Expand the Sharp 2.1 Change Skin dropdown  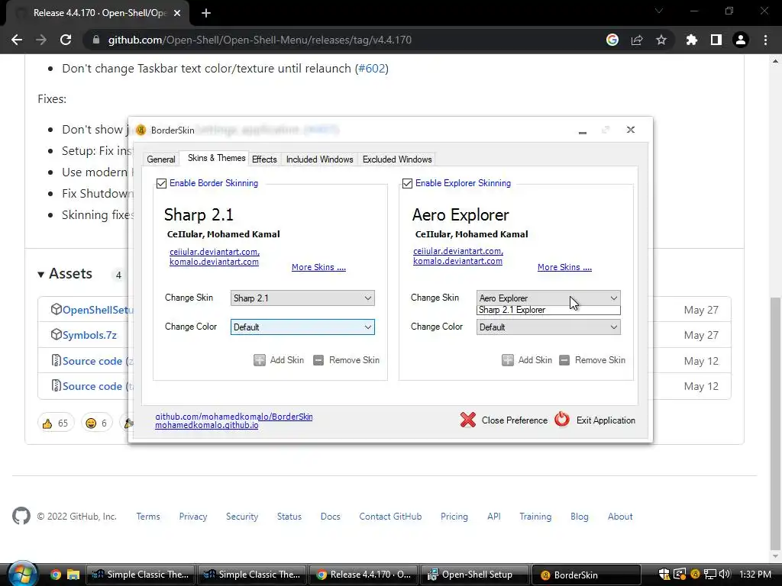click(302, 298)
